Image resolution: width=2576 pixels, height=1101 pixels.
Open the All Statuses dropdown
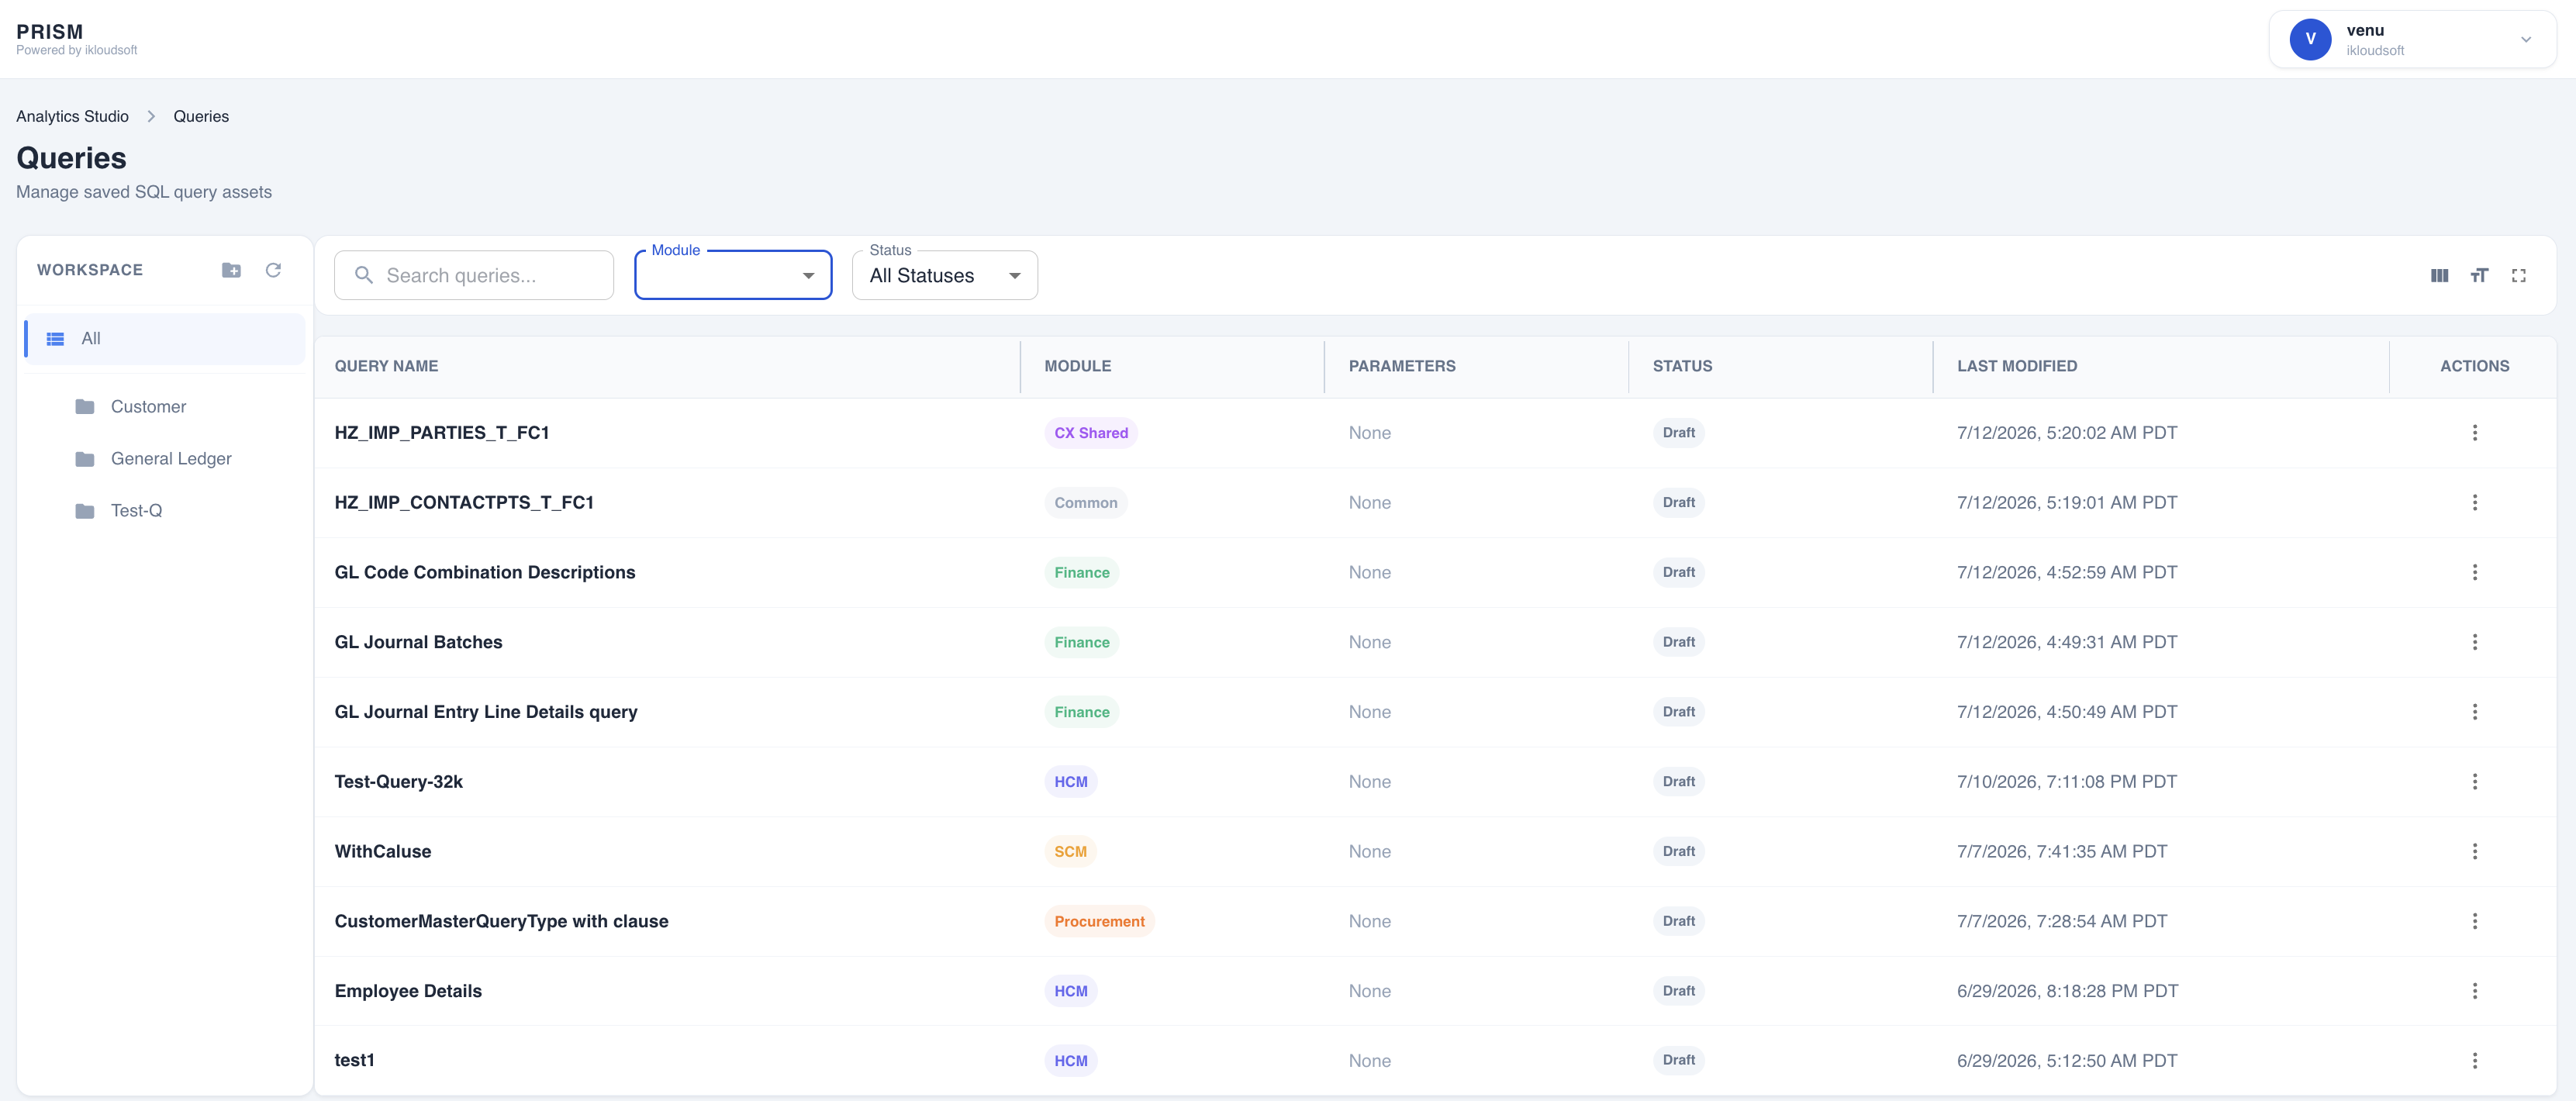point(944,275)
